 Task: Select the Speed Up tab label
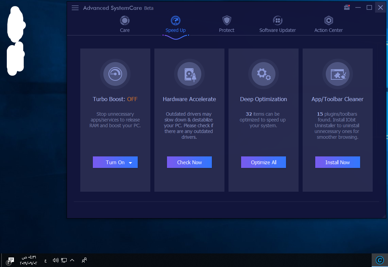tap(175, 30)
